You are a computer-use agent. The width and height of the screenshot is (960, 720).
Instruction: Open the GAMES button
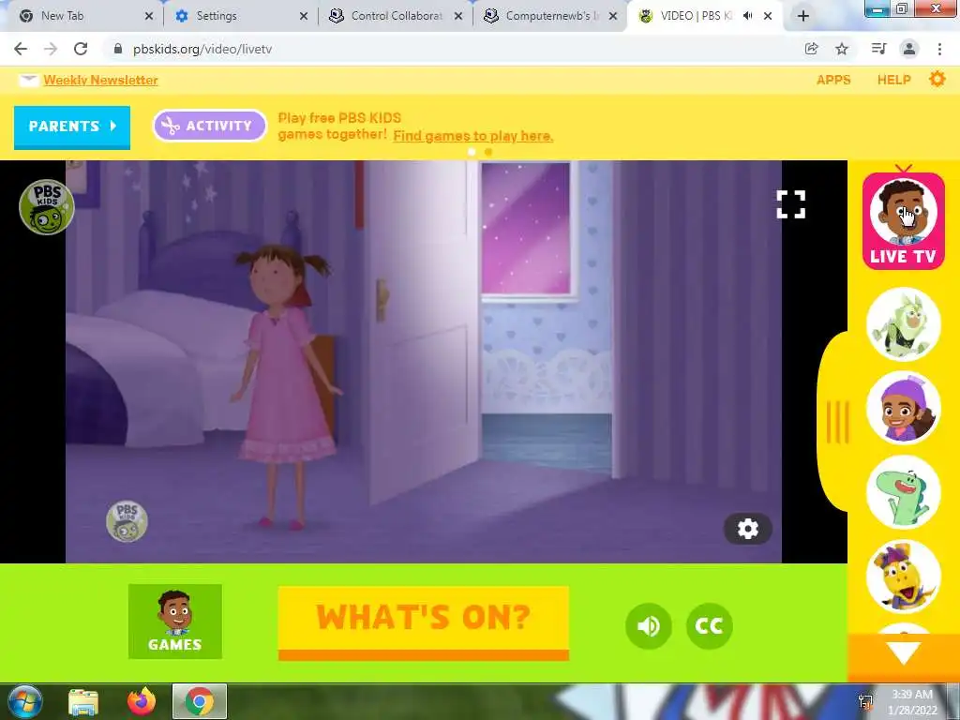[175, 622]
